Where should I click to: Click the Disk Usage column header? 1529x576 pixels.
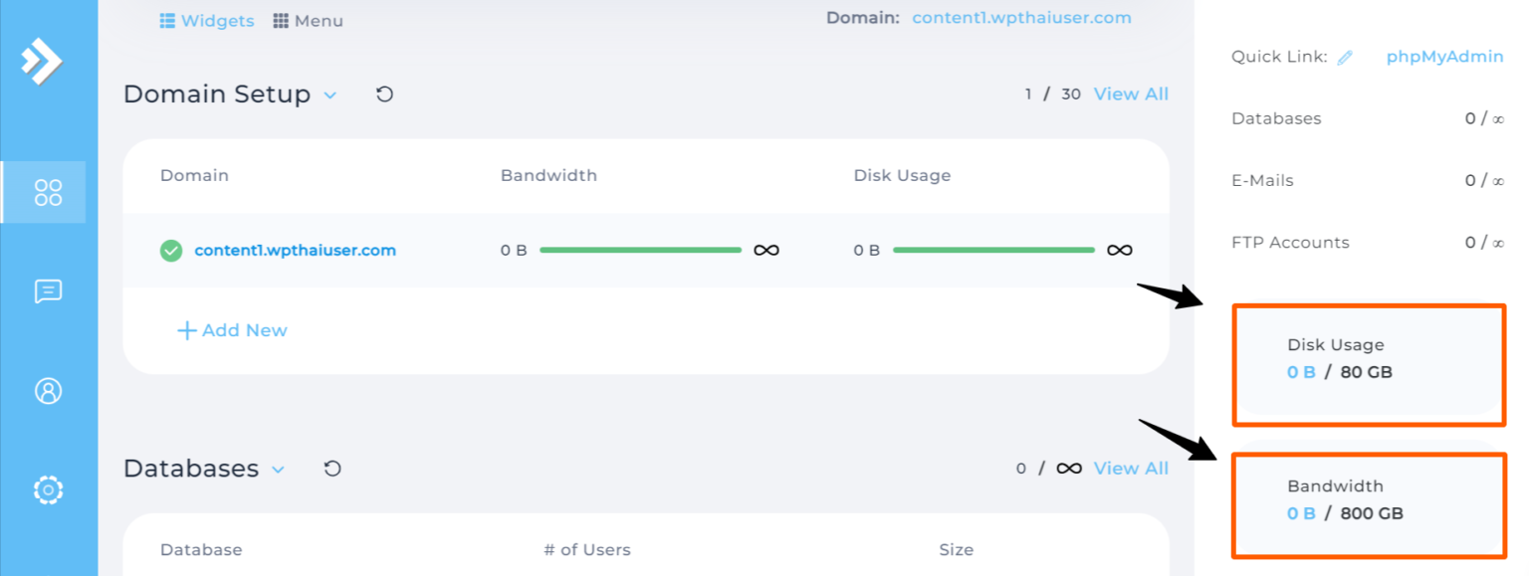pyautogui.click(x=902, y=175)
